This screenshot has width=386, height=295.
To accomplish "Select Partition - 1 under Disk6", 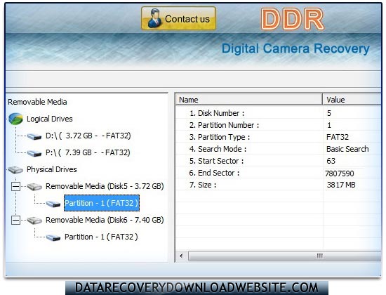I will pyautogui.click(x=101, y=237).
